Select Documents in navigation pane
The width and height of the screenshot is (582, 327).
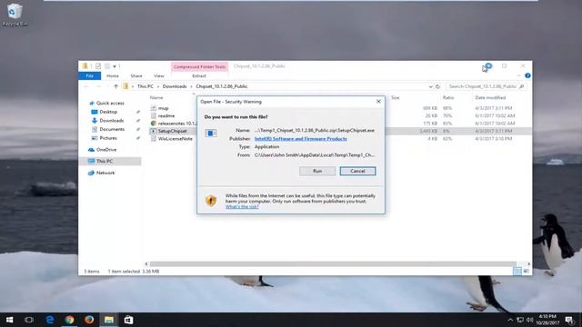click(x=112, y=129)
